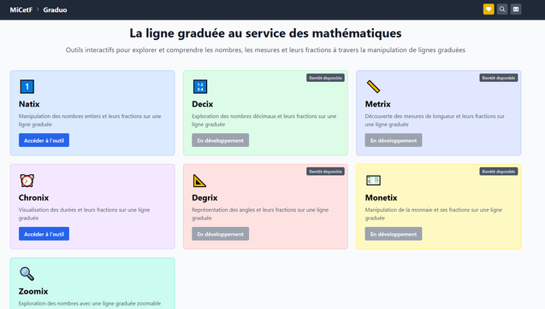This screenshot has width=545, height=309.
Task: Click Metrix En développement button
Action: (394, 141)
